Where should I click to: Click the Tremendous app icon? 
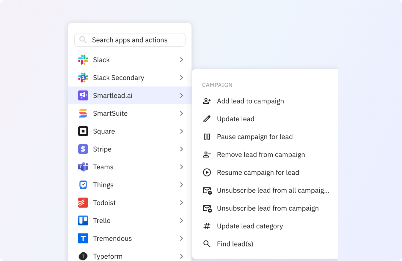tap(83, 238)
